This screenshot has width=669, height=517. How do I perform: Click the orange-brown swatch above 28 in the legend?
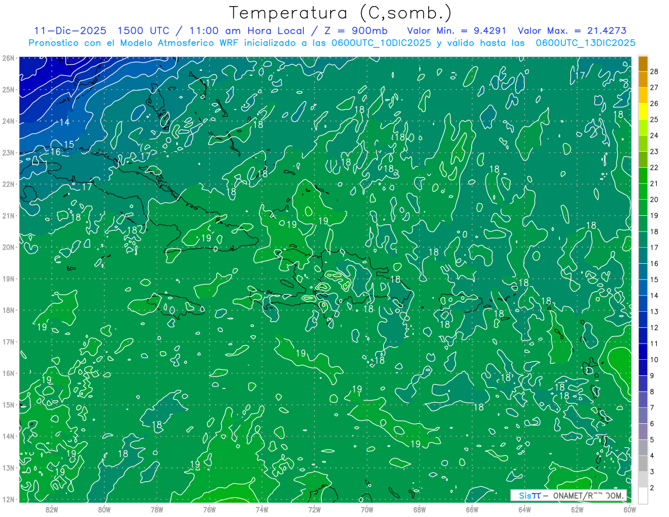[x=643, y=63]
